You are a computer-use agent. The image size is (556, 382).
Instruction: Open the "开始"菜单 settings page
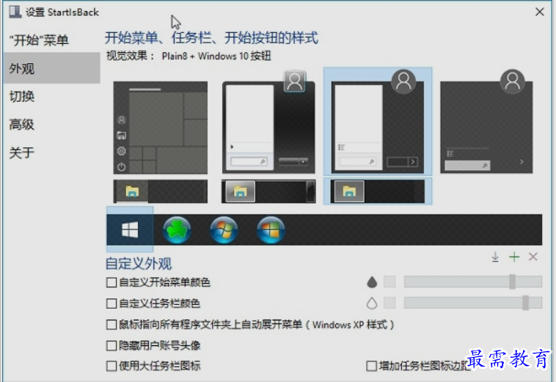52,40
